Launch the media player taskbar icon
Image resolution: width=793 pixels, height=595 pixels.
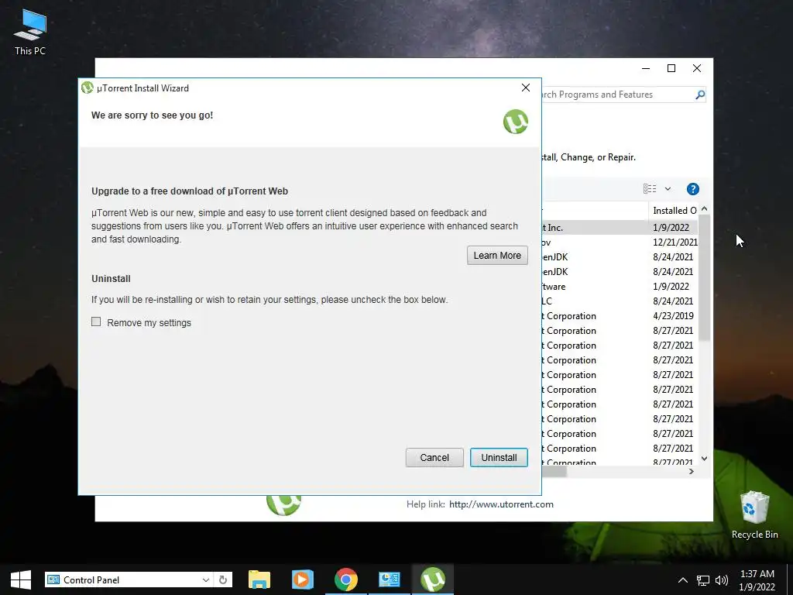point(303,580)
